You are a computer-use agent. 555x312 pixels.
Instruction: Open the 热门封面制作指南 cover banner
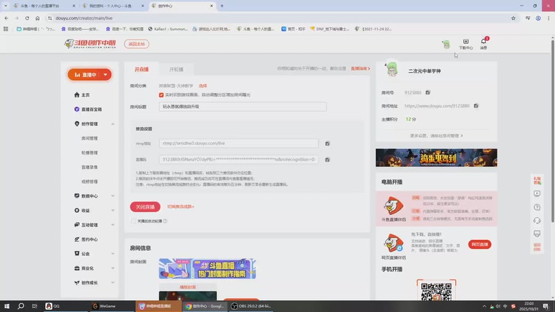[x=207, y=268]
